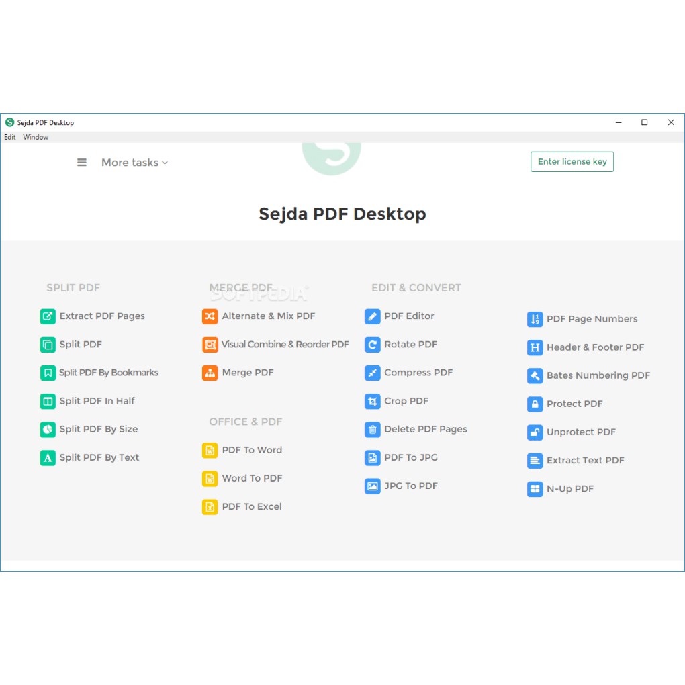Click the Protect PDF lock icon
This screenshot has height=685, width=685.
(x=535, y=404)
